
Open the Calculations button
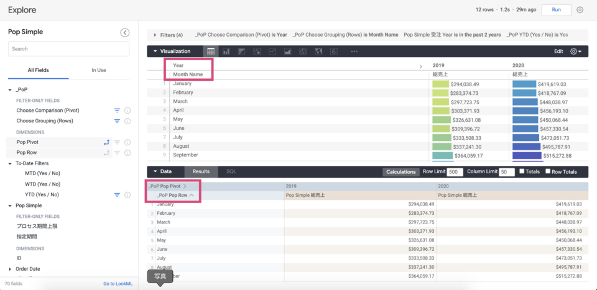[401, 172]
